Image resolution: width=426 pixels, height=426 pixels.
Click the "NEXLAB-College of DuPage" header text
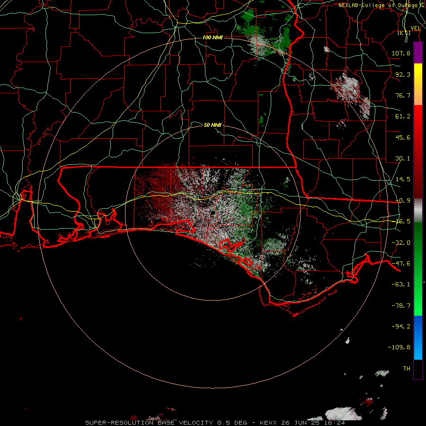coord(378,5)
